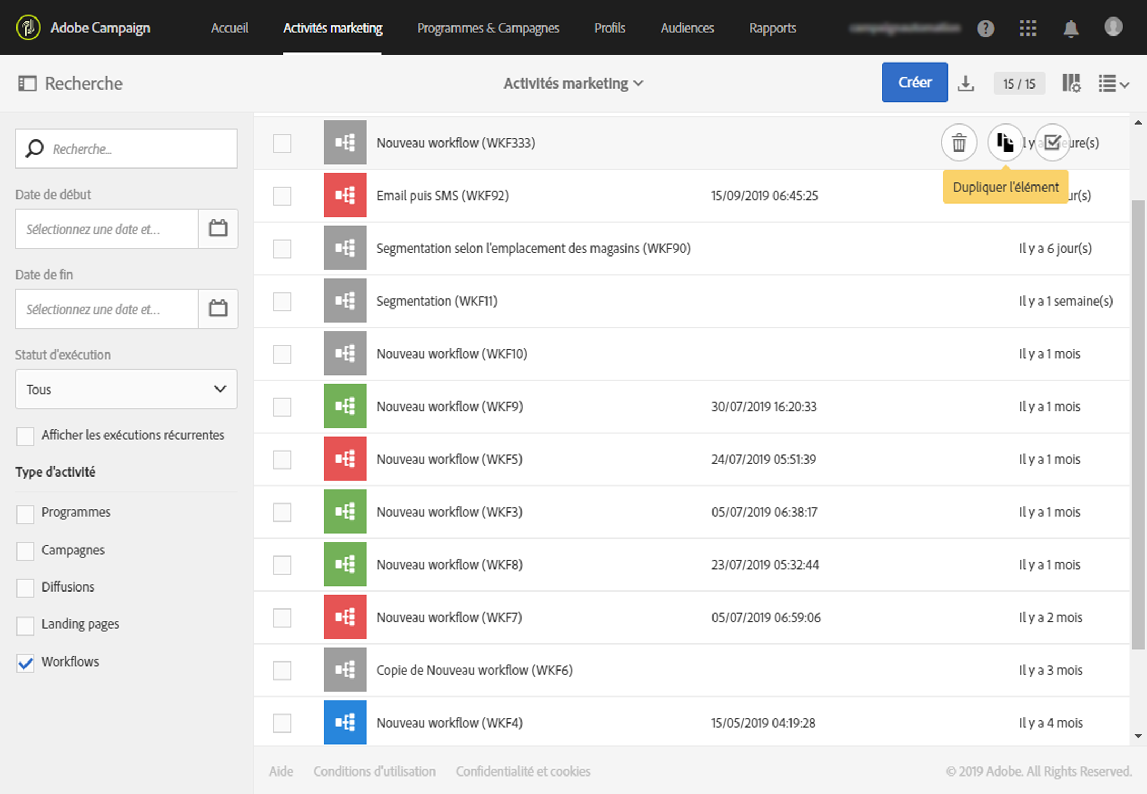Check the Diffusions activity type
1147x794 pixels.
coord(25,588)
